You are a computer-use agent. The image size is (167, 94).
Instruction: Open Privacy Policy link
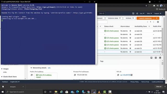(x=135, y=82)
